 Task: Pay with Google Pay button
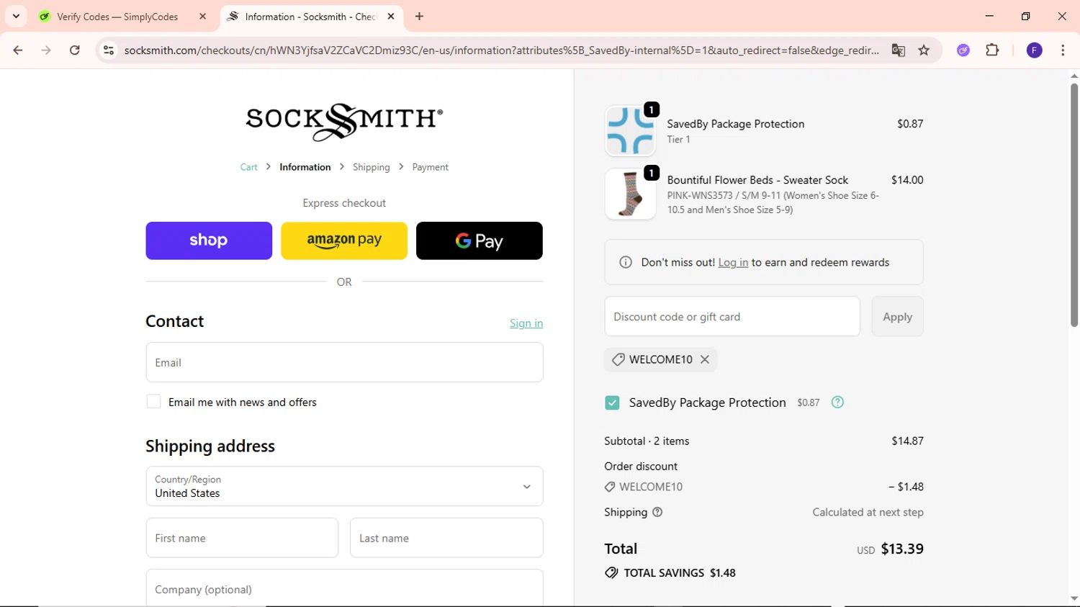480,240
